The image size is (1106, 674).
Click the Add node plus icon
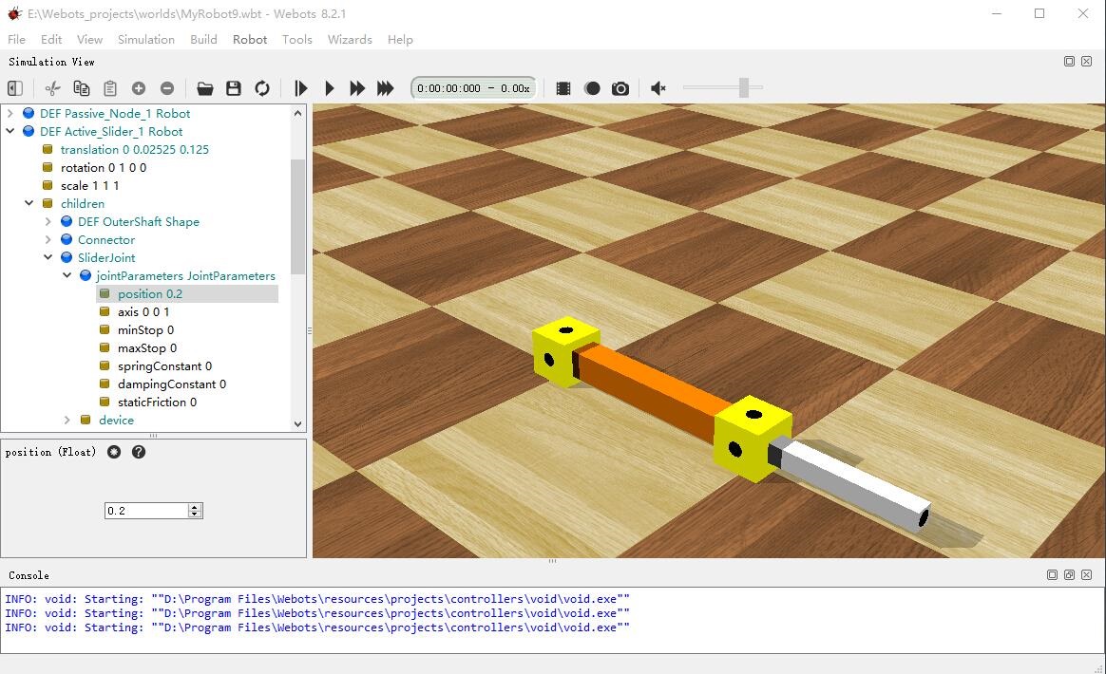click(139, 88)
